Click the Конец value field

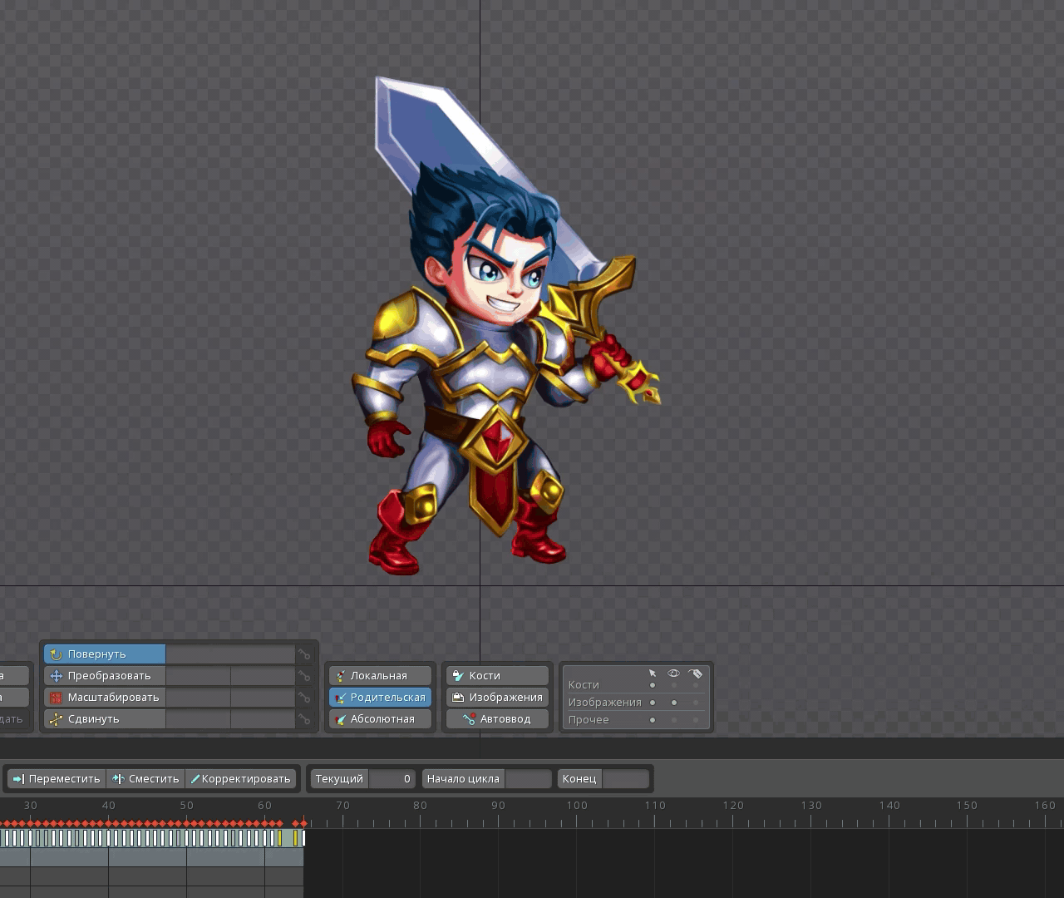coord(625,779)
